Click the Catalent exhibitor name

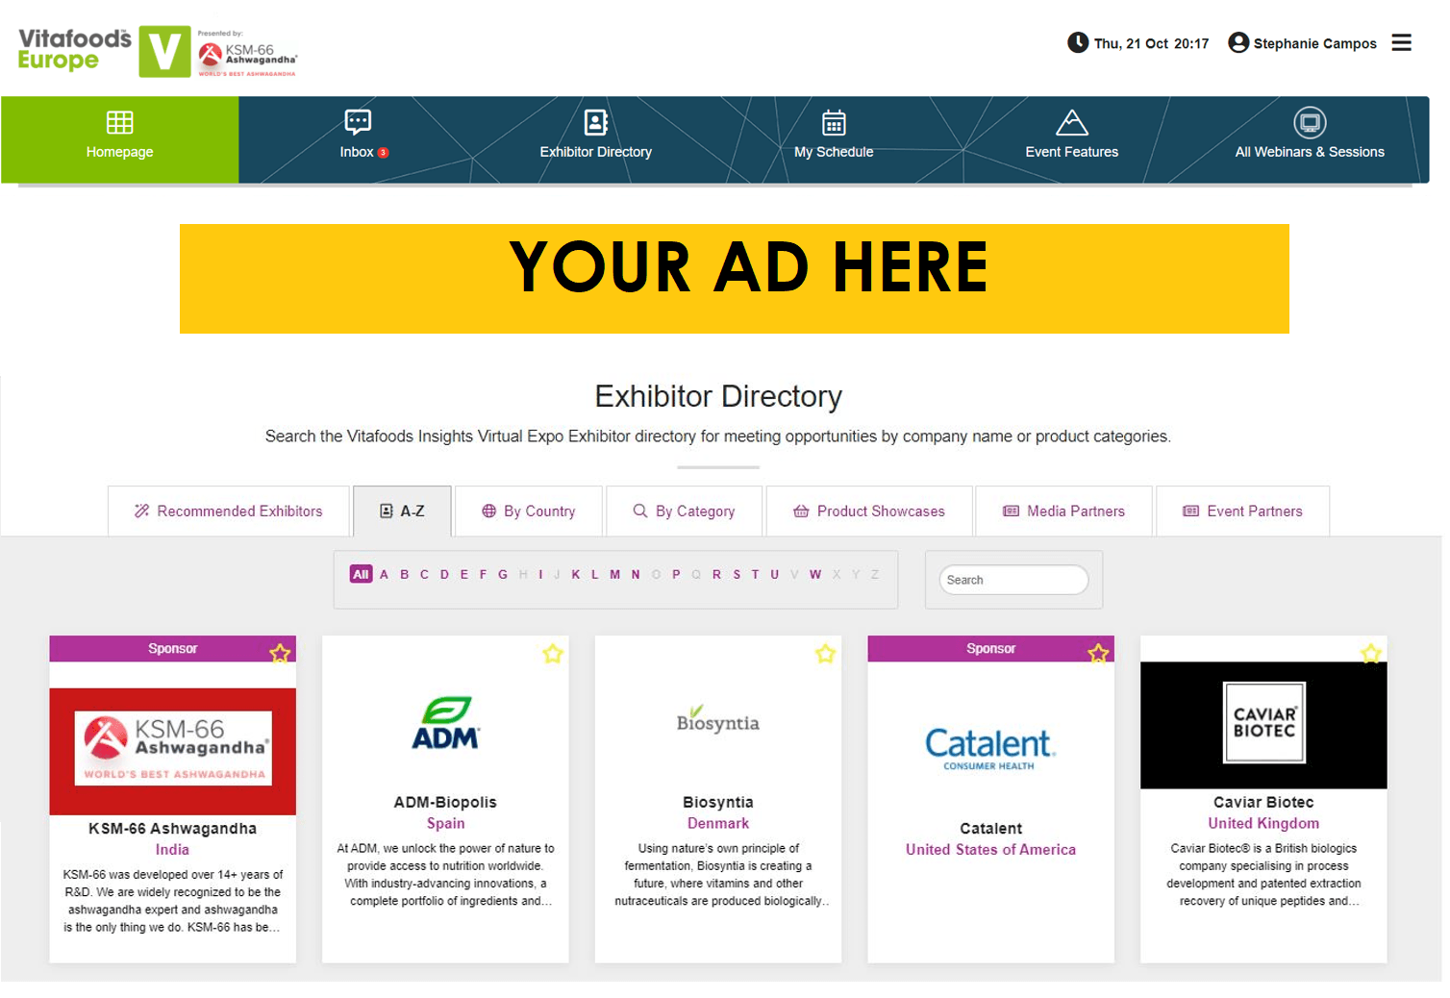point(990,829)
